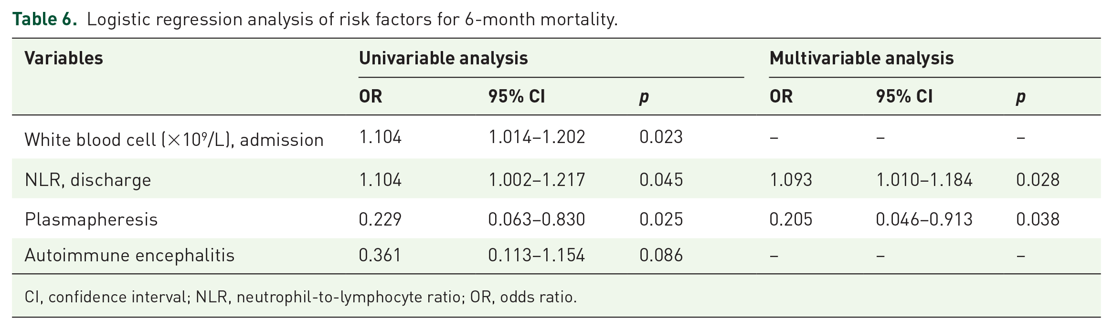Select the p value 0.028

pos(1038,180)
